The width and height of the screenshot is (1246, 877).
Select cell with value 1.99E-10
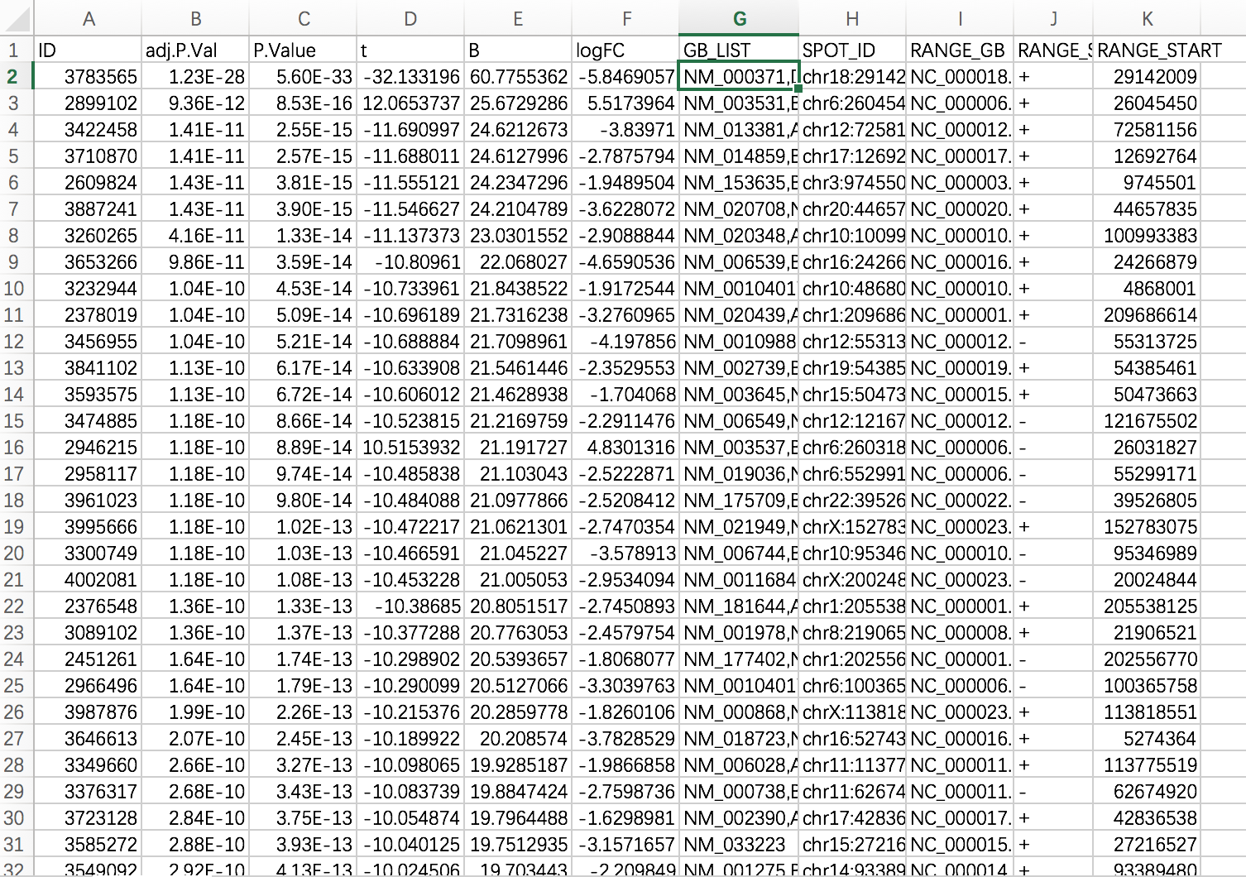[x=195, y=712]
